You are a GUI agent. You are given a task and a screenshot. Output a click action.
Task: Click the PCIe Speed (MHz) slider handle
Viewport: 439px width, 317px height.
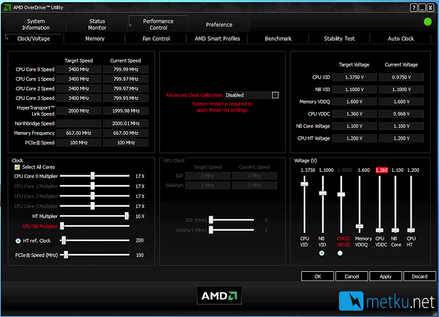[x=66, y=255]
